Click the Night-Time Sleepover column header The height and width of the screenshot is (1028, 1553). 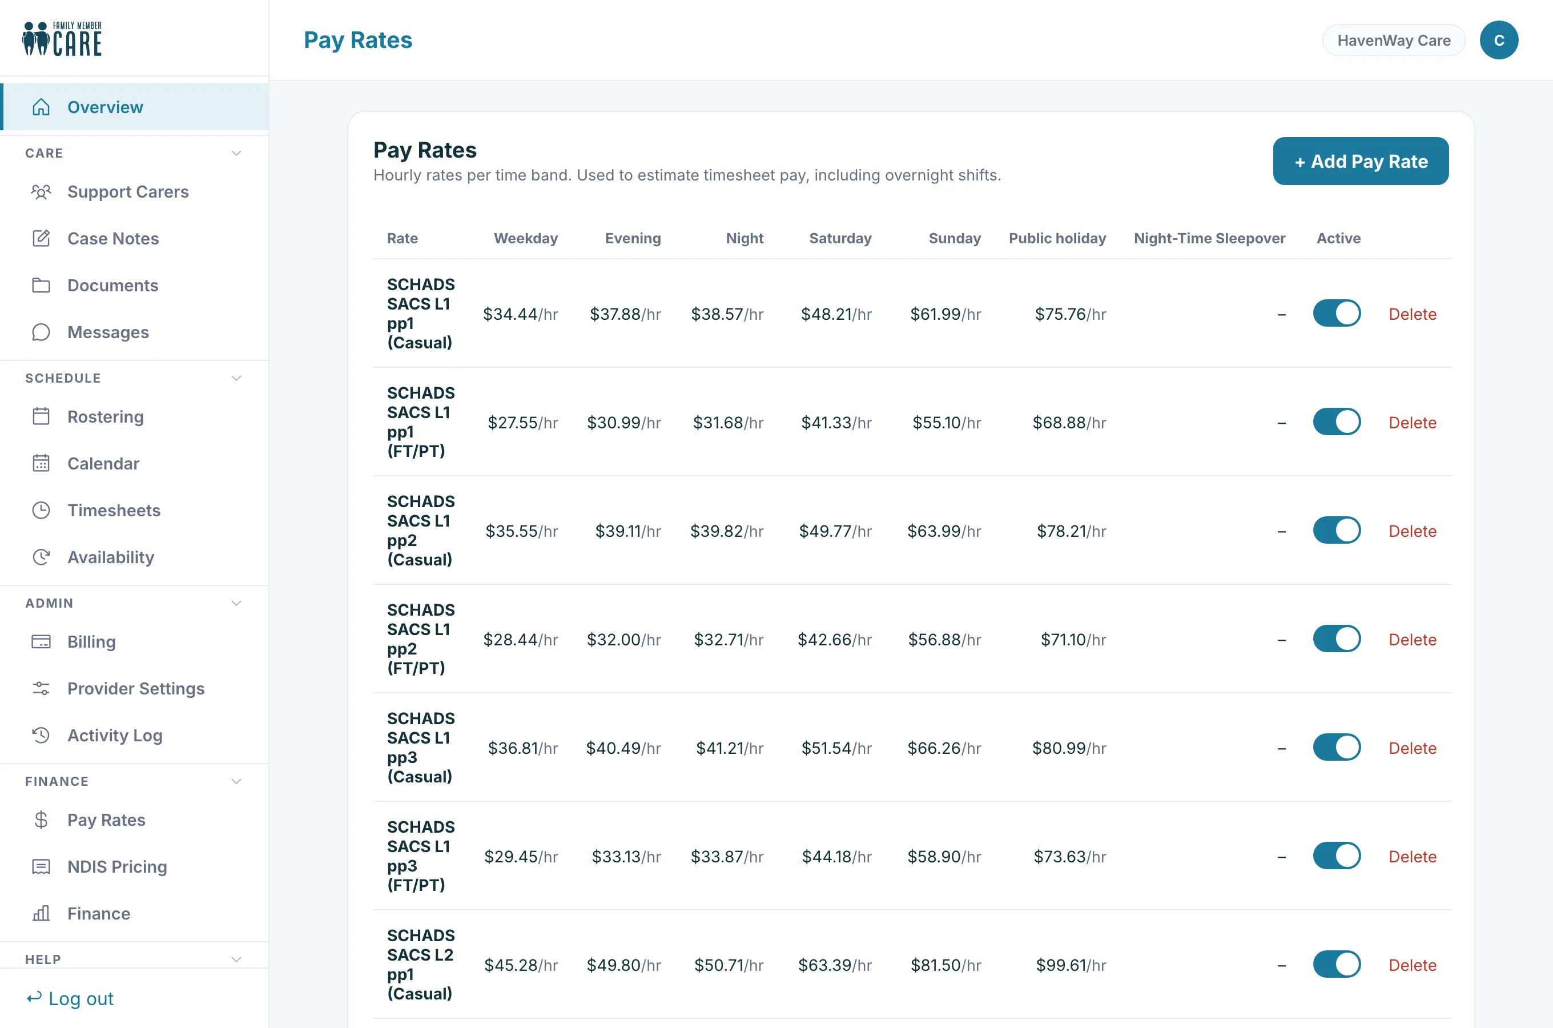coord(1210,238)
